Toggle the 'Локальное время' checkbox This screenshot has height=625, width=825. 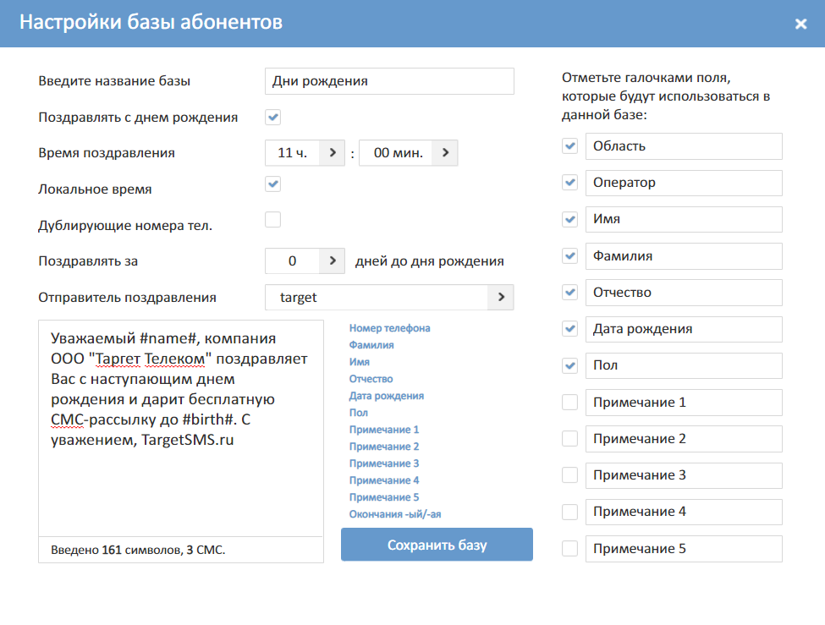click(x=273, y=184)
